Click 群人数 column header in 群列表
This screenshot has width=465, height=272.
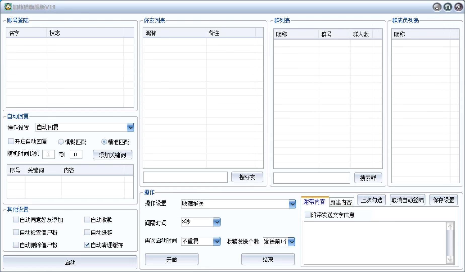361,34
